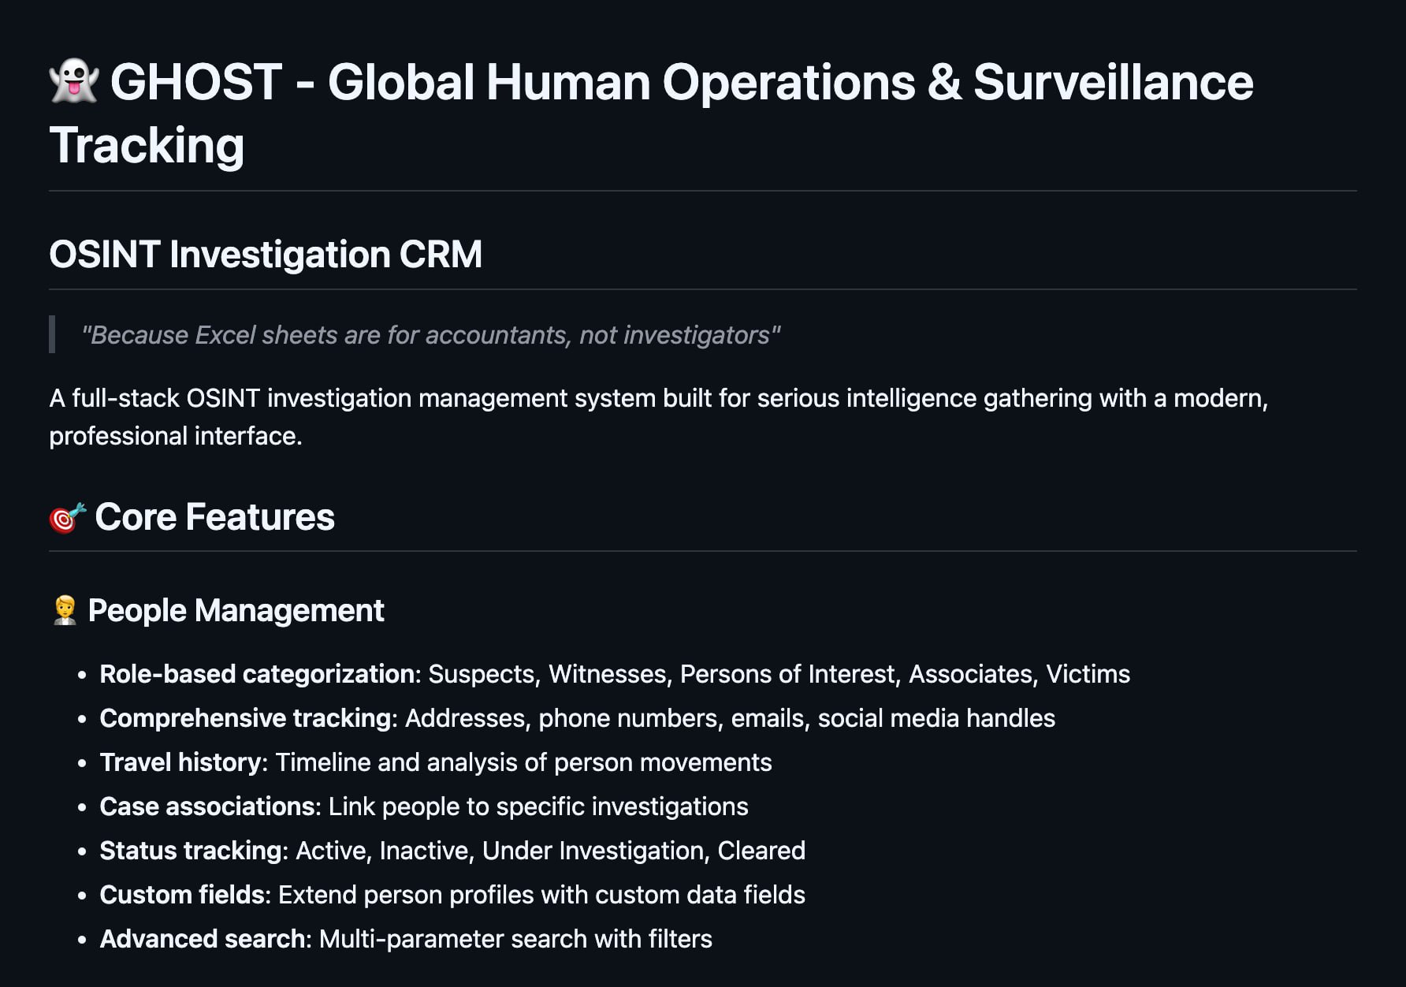1406x987 pixels.
Task: Click the bold "Case associations" label
Action: pyautogui.click(x=207, y=806)
